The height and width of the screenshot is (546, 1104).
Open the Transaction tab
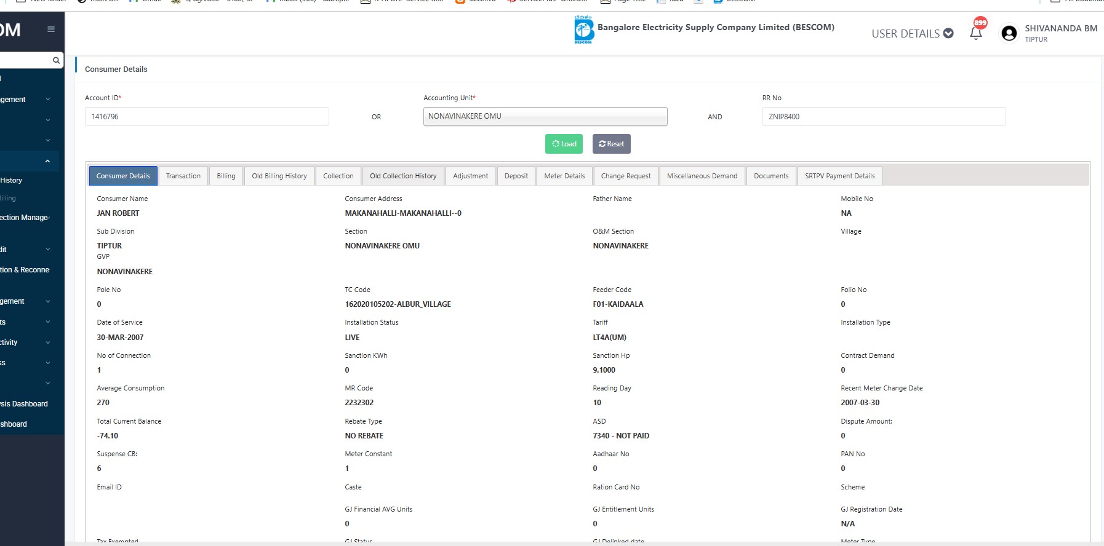pyautogui.click(x=183, y=176)
